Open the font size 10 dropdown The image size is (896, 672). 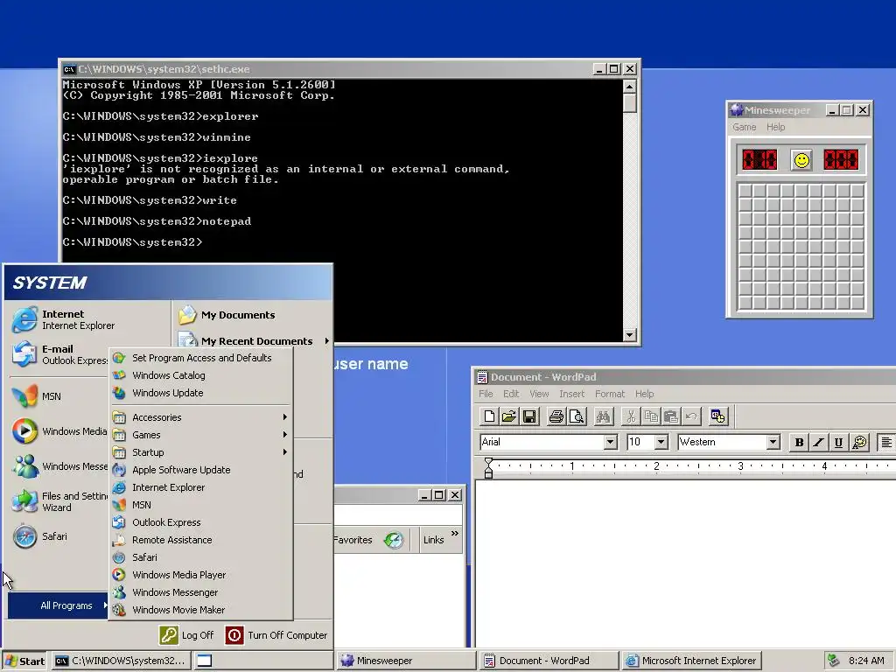click(x=661, y=442)
